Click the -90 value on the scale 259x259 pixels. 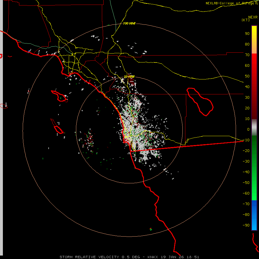[x=246, y=225]
